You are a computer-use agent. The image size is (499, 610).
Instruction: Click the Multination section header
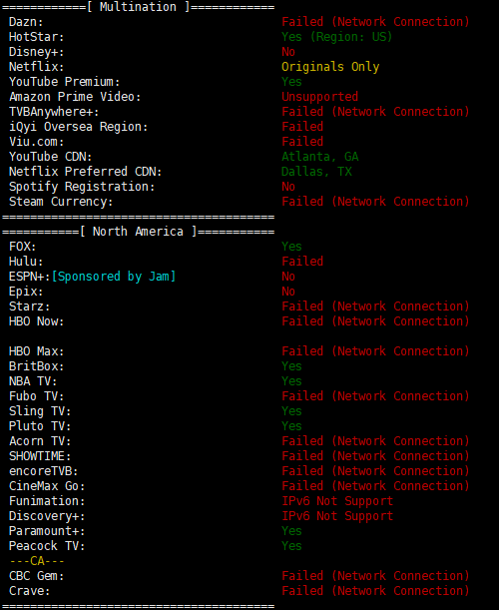coord(138,7)
